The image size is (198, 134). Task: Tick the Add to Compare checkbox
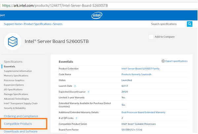151,37
